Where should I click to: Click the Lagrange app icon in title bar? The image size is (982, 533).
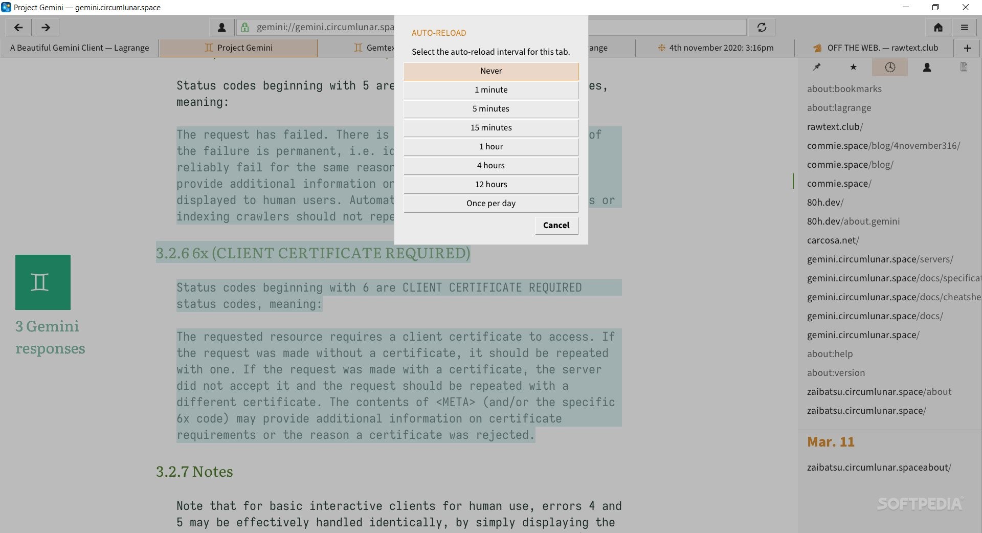pos(6,7)
